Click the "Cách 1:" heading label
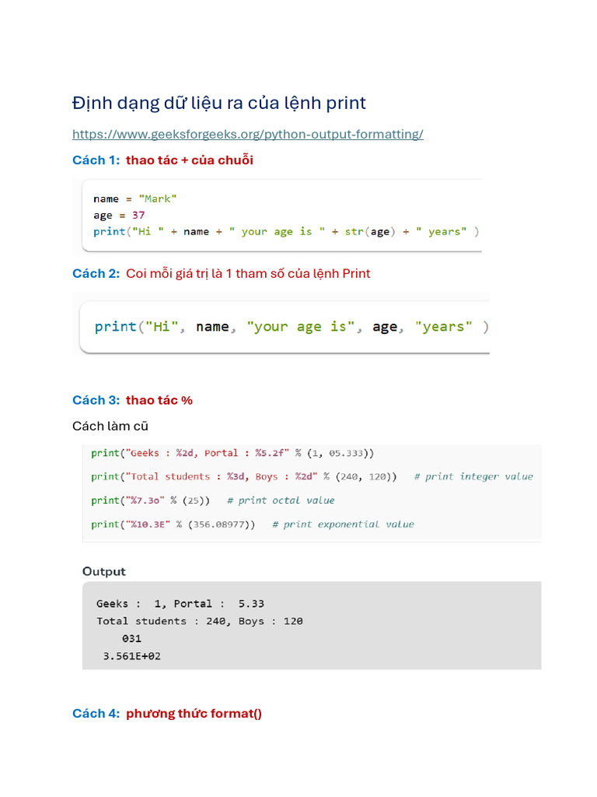This screenshot has height=797, width=597. pyautogui.click(x=96, y=160)
